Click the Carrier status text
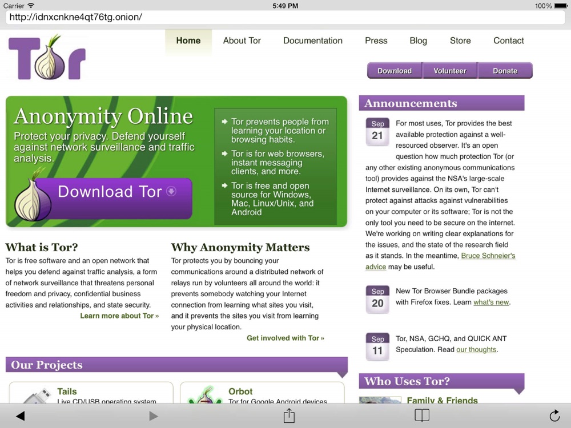The height and width of the screenshot is (428, 571). click(14, 6)
